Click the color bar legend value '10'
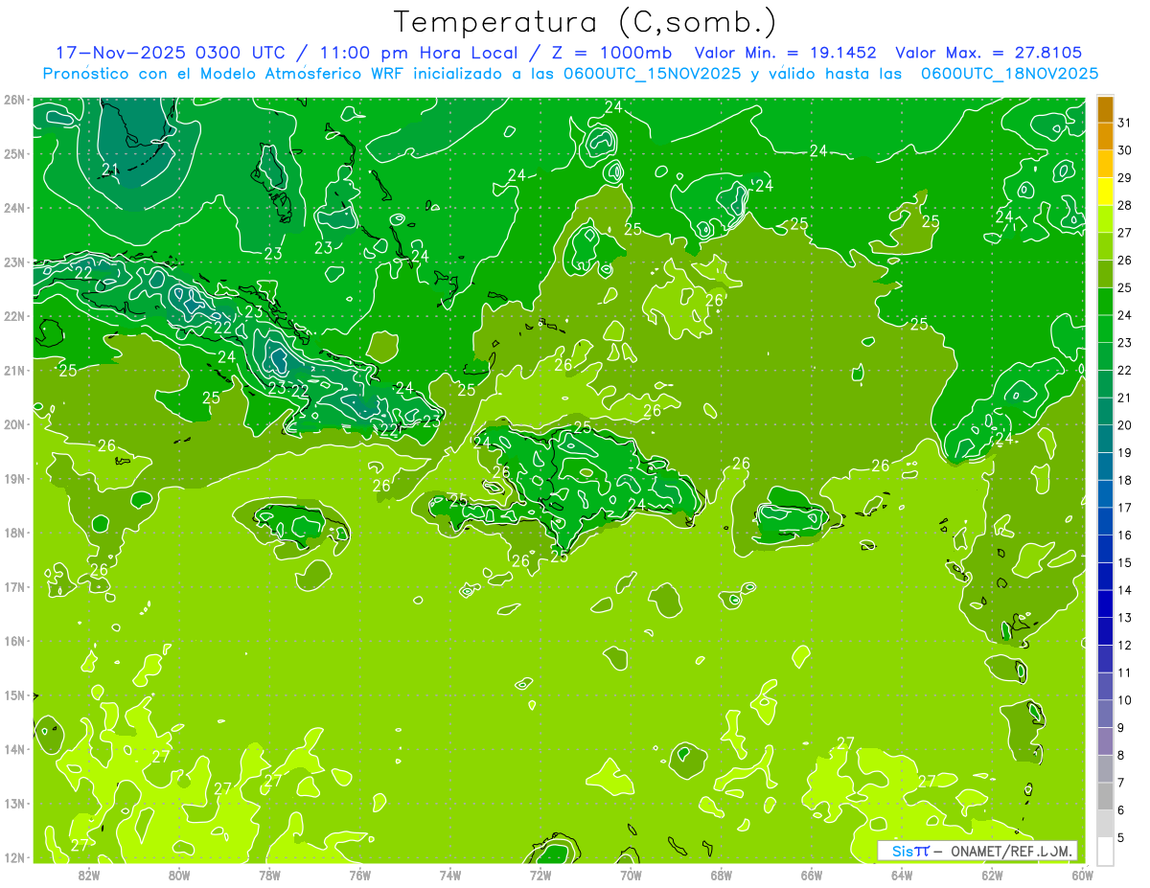The width and height of the screenshot is (1150, 888). click(x=1124, y=700)
